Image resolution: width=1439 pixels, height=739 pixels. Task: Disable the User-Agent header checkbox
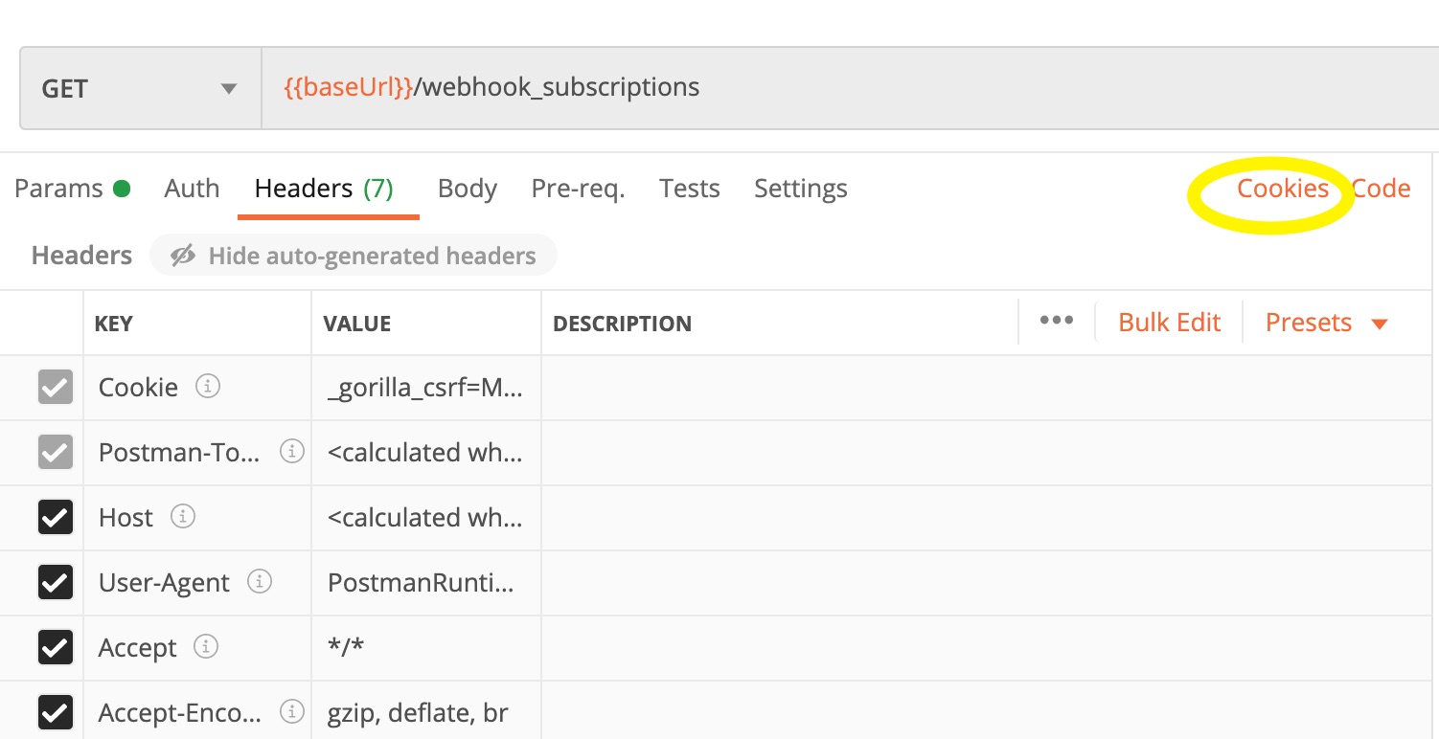point(55,582)
